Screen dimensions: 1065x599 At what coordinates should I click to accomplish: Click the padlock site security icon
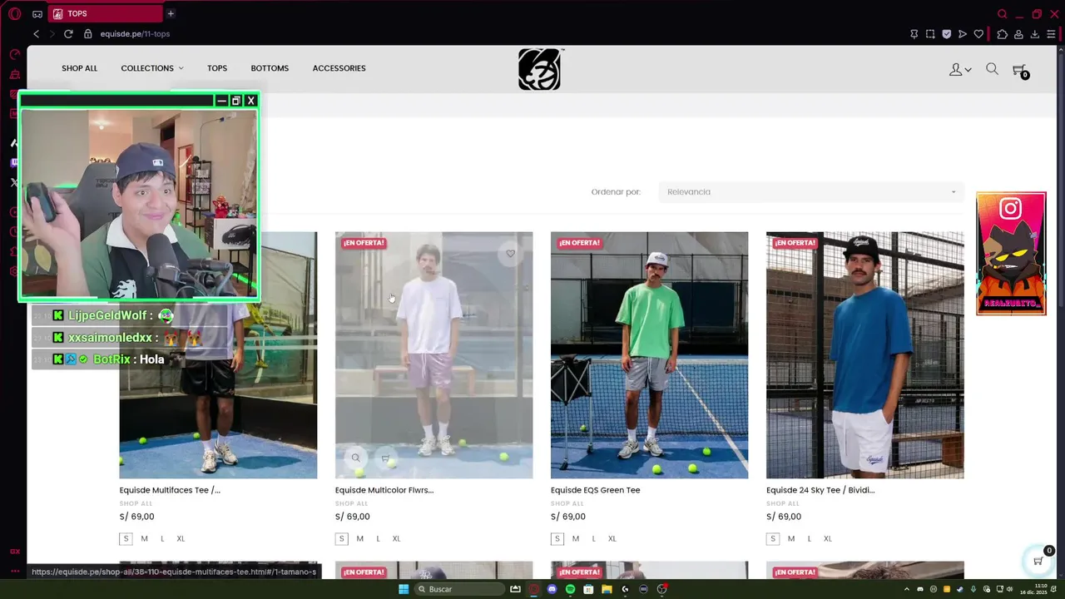[x=88, y=34]
